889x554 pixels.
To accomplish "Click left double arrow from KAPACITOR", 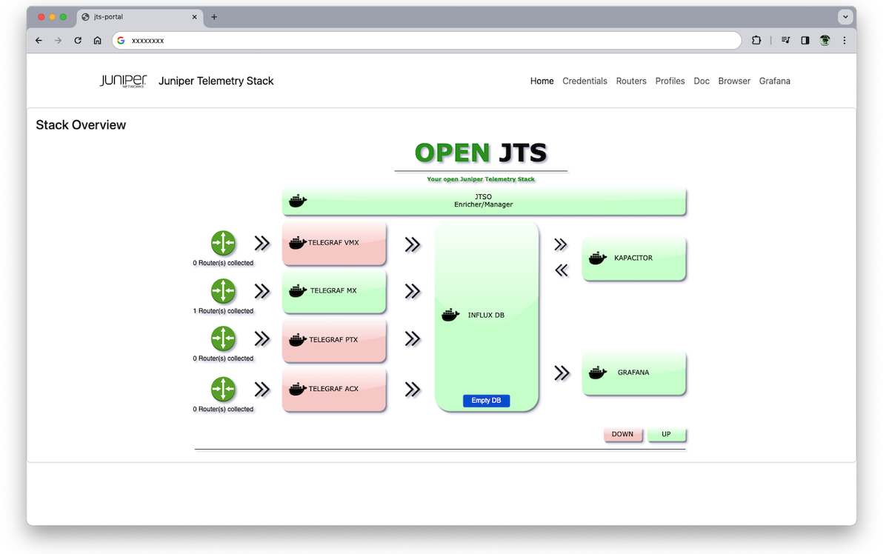I will coord(562,270).
